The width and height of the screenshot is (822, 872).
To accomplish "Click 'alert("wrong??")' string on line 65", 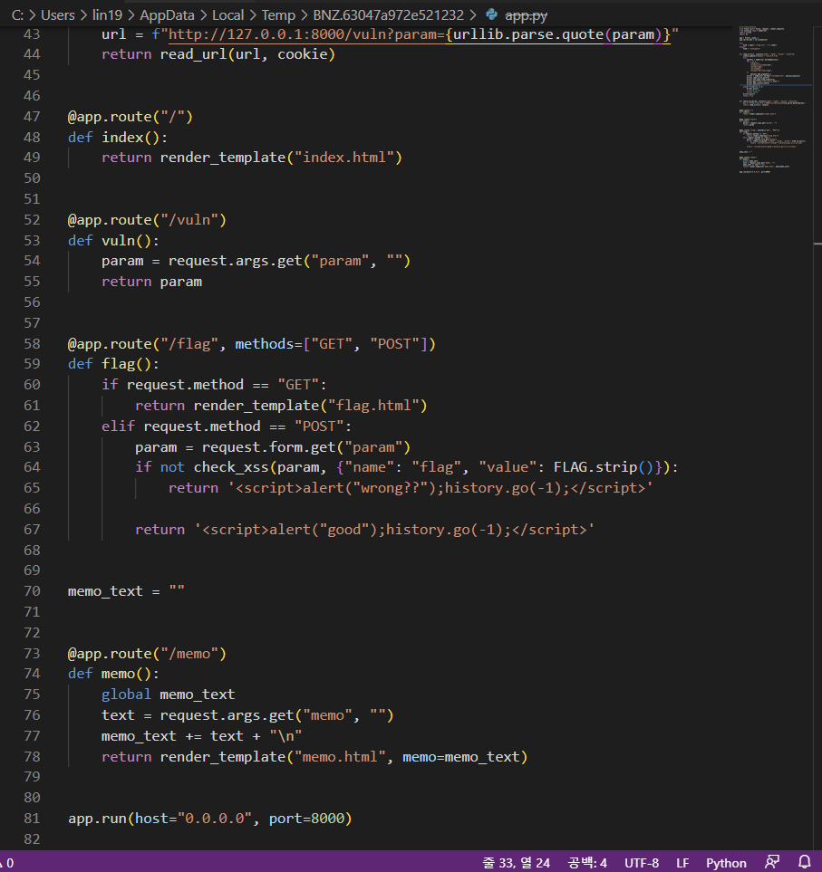I will point(368,488).
